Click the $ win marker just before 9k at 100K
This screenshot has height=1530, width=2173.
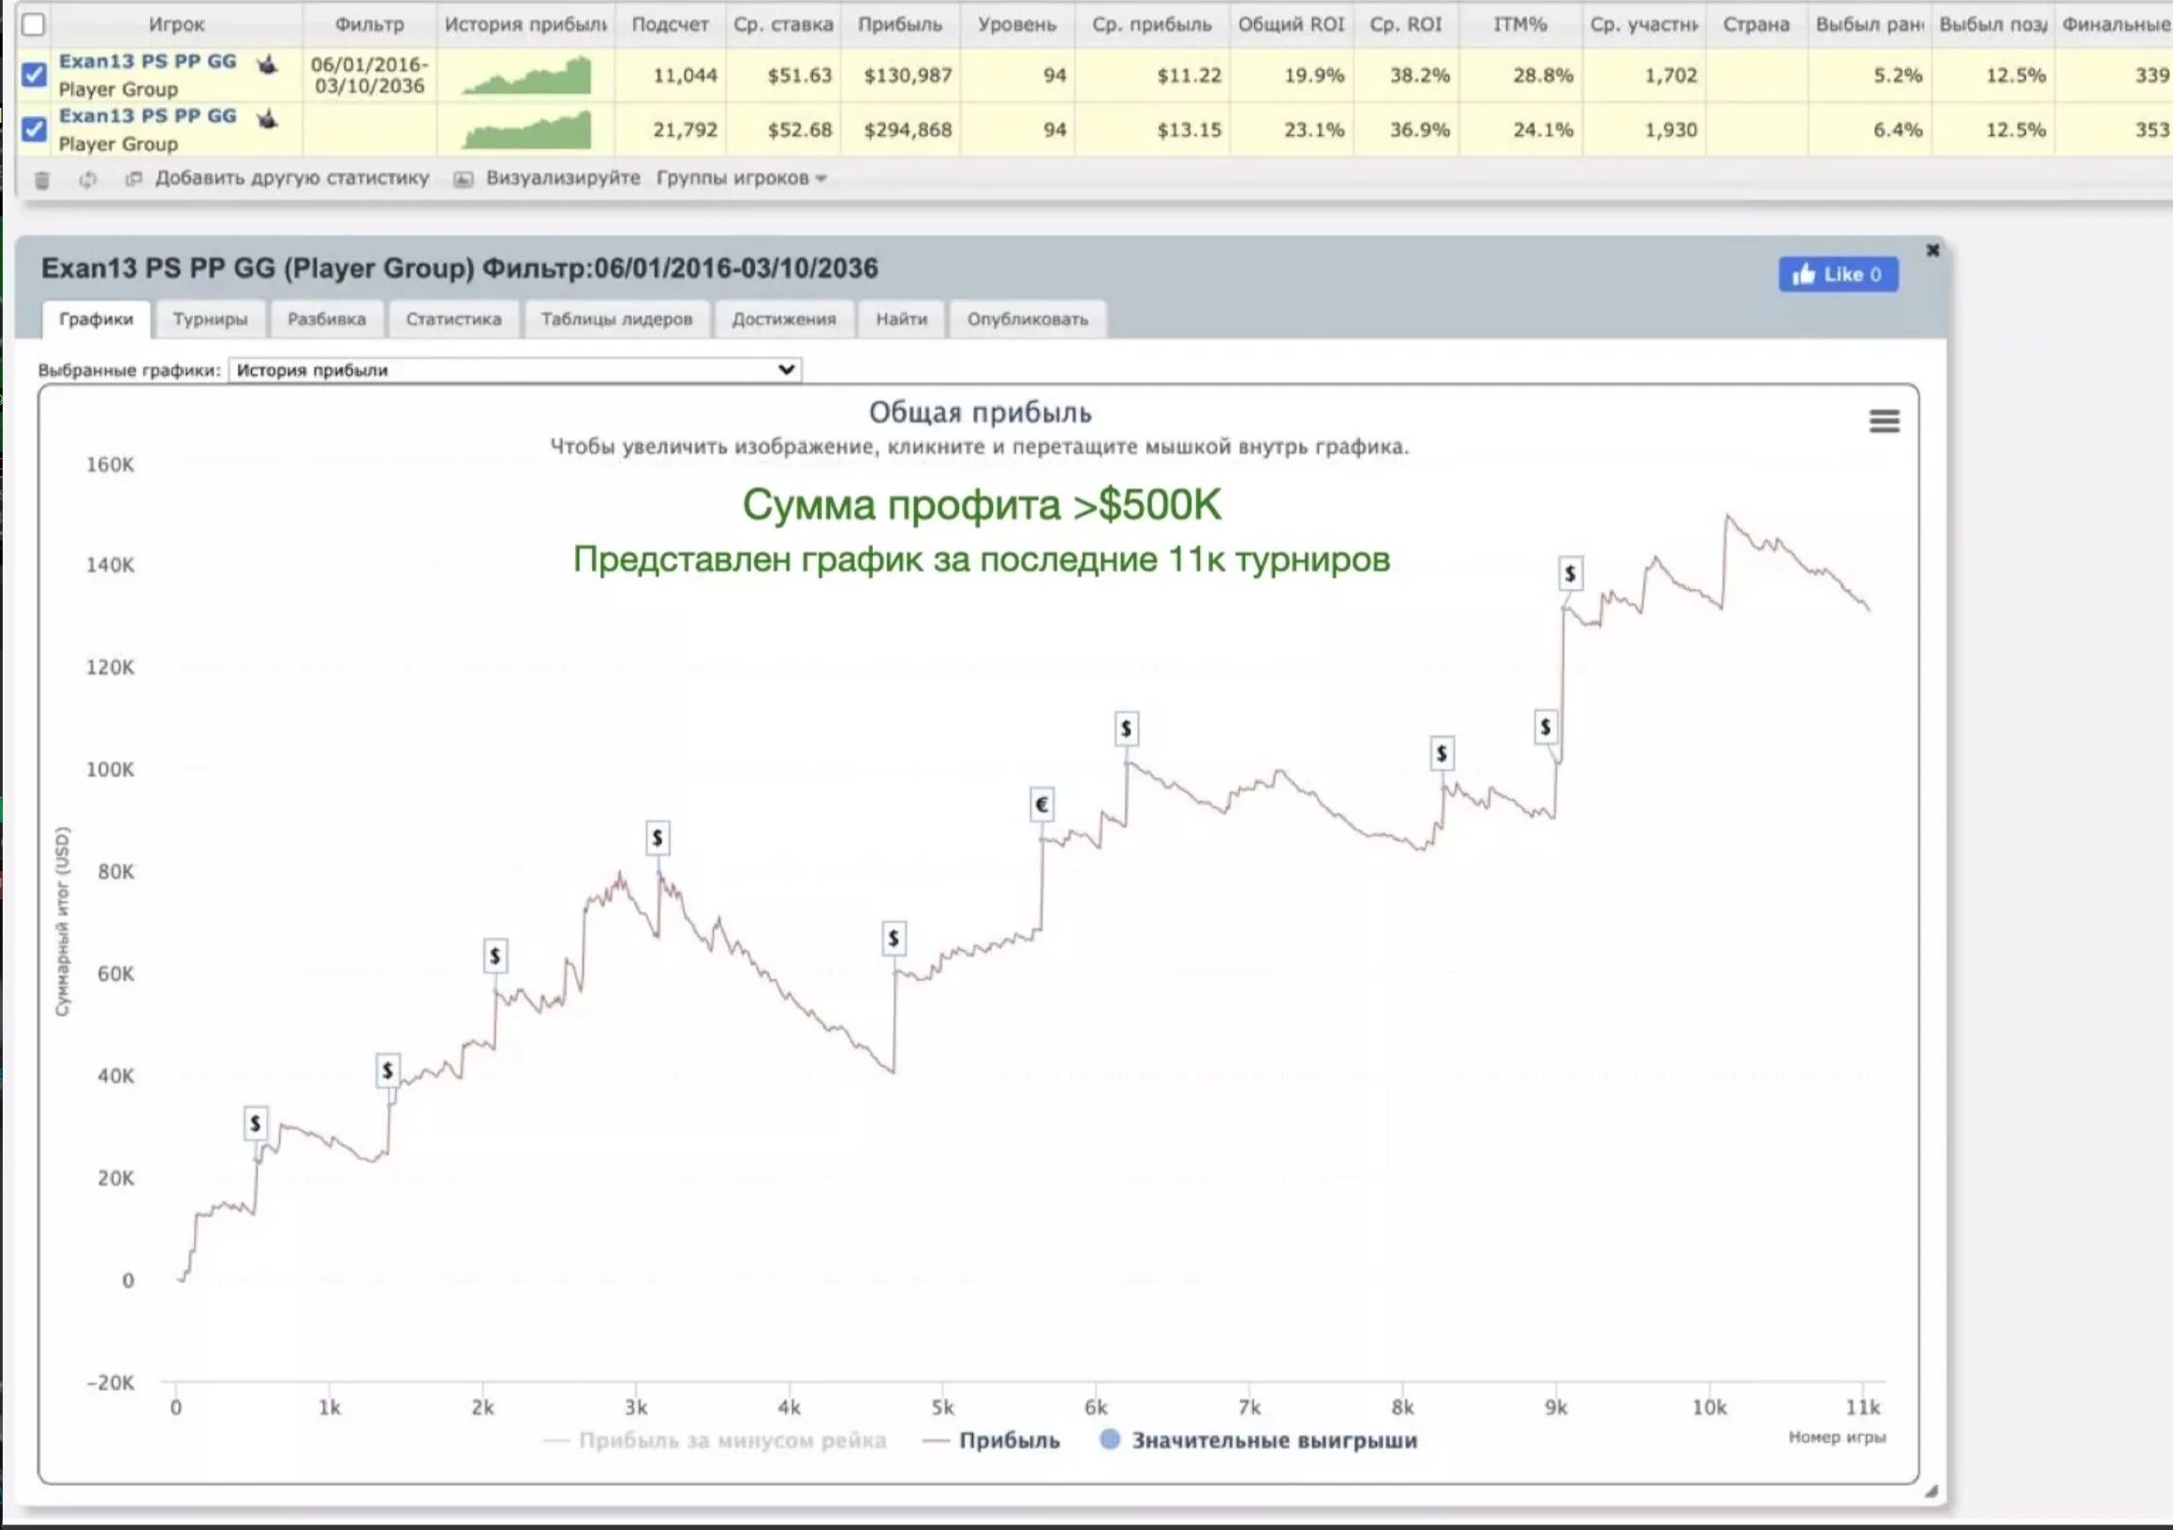(1545, 726)
